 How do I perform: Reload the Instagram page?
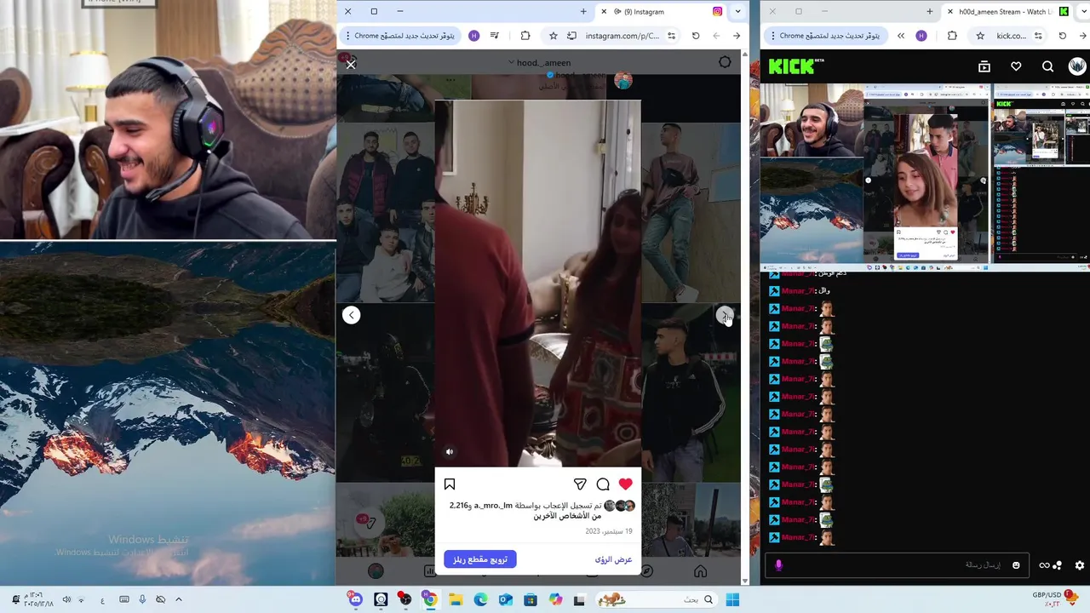pyautogui.click(x=696, y=36)
